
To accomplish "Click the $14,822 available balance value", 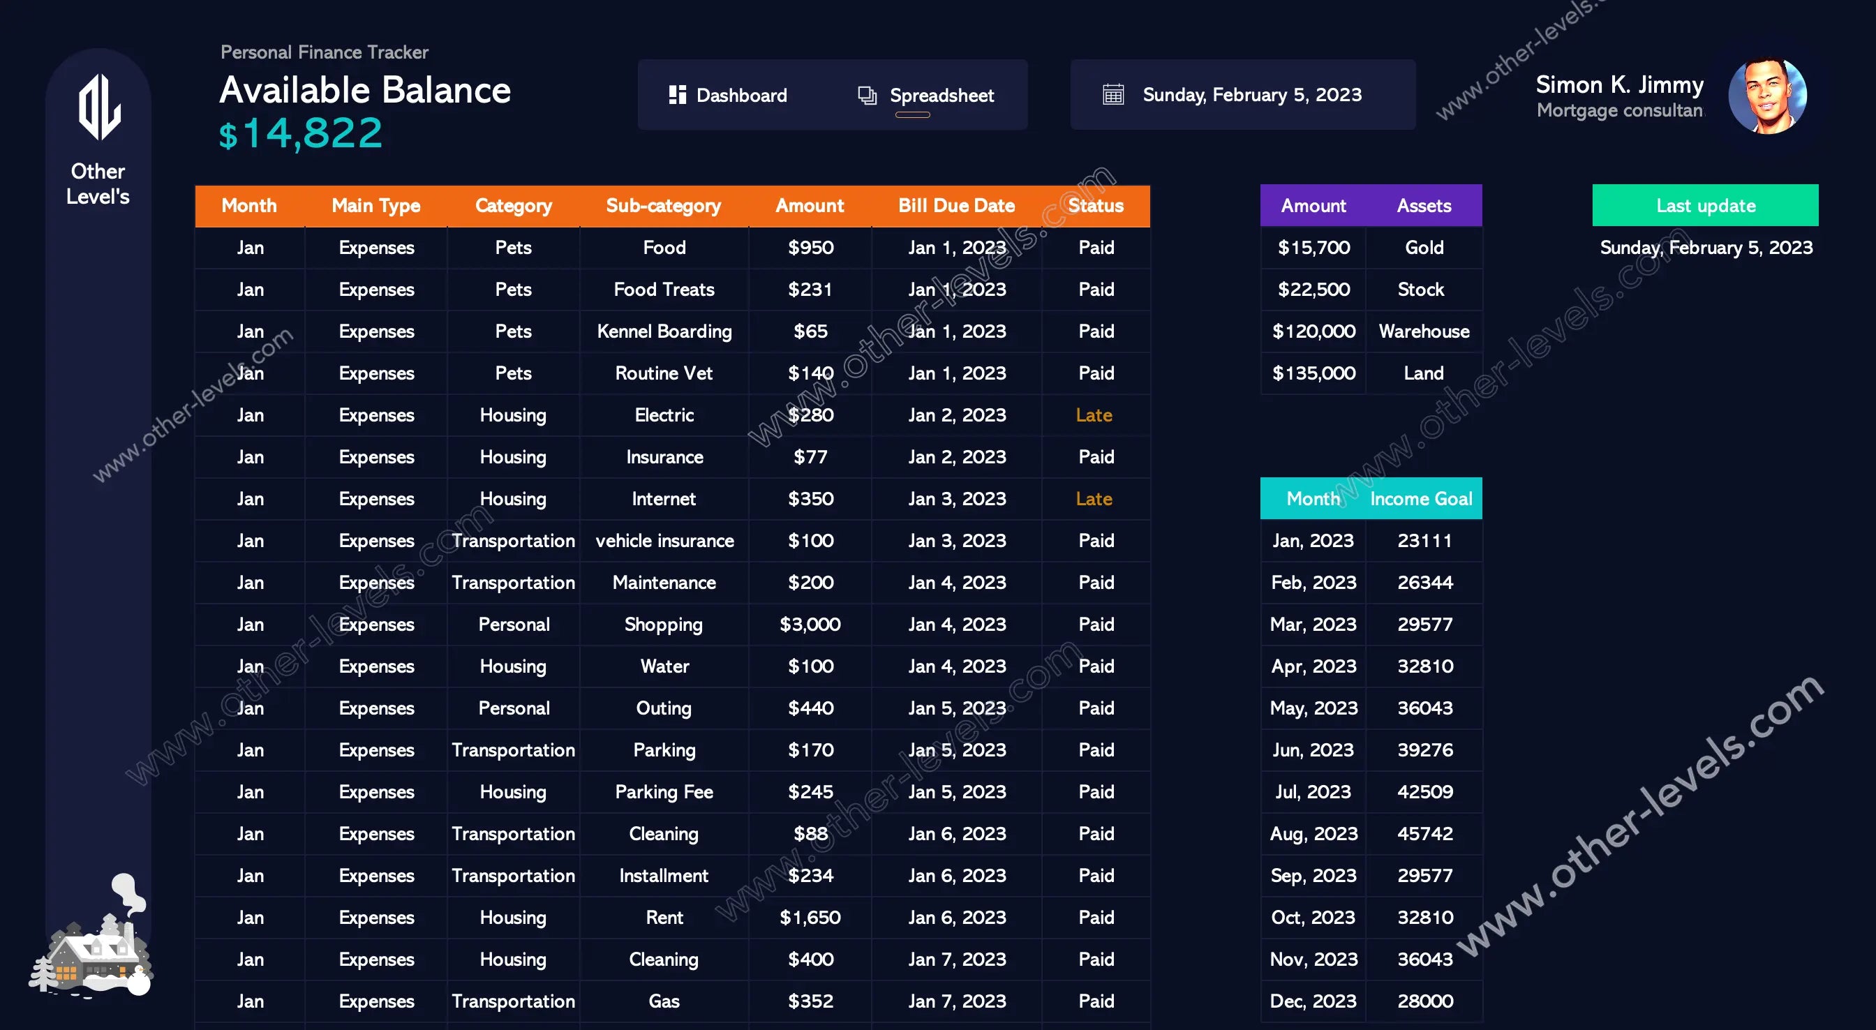I will point(301,134).
